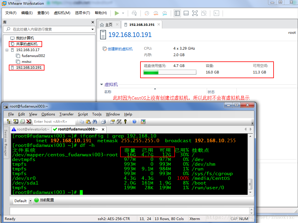Click the Reconnect session icon
Screen dimensions: 298x223
[x=22, y=122]
